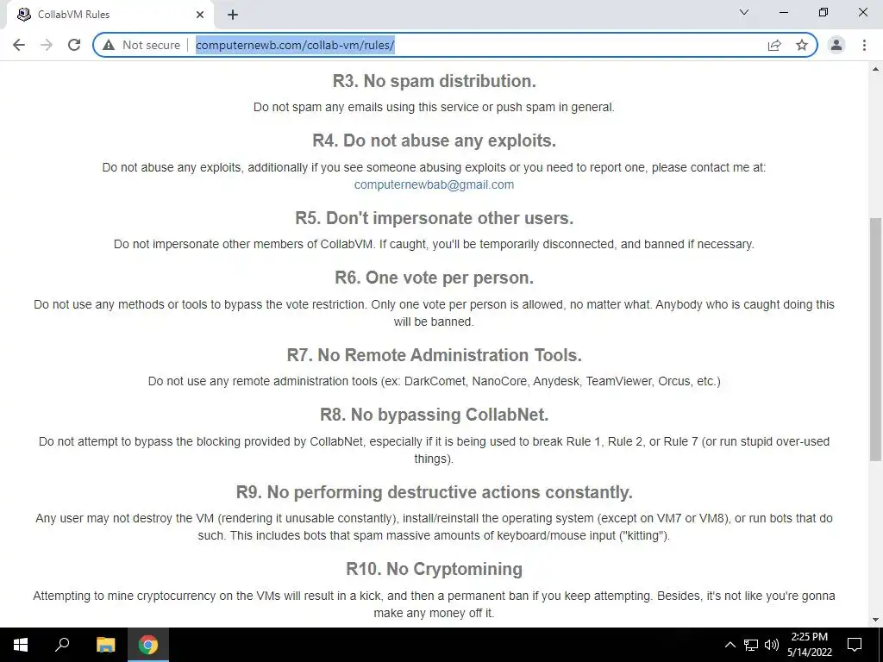This screenshot has width=883, height=662.
Task: Email computernewbab@gmail.com link
Action: pos(434,184)
